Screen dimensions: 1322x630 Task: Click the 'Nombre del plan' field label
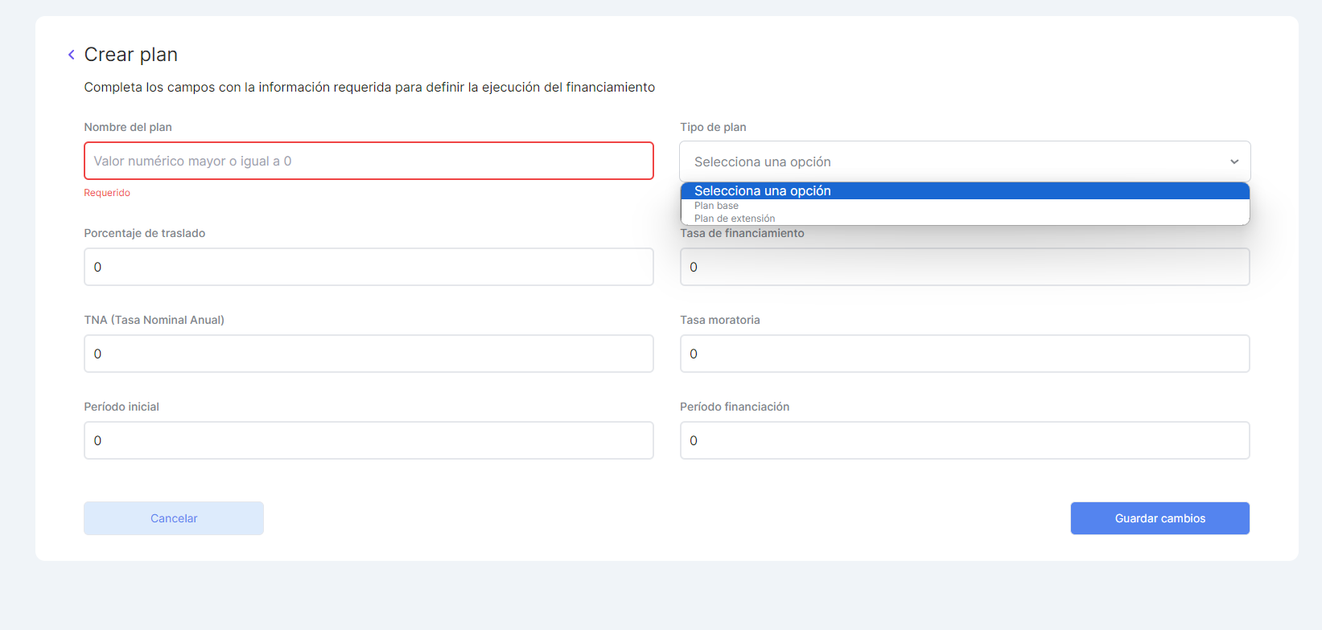(128, 127)
